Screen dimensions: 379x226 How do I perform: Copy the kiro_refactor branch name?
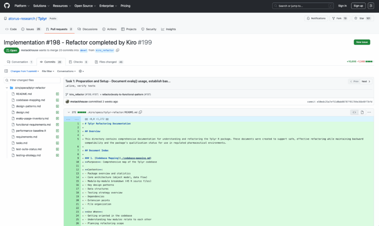pyautogui.click(x=118, y=50)
